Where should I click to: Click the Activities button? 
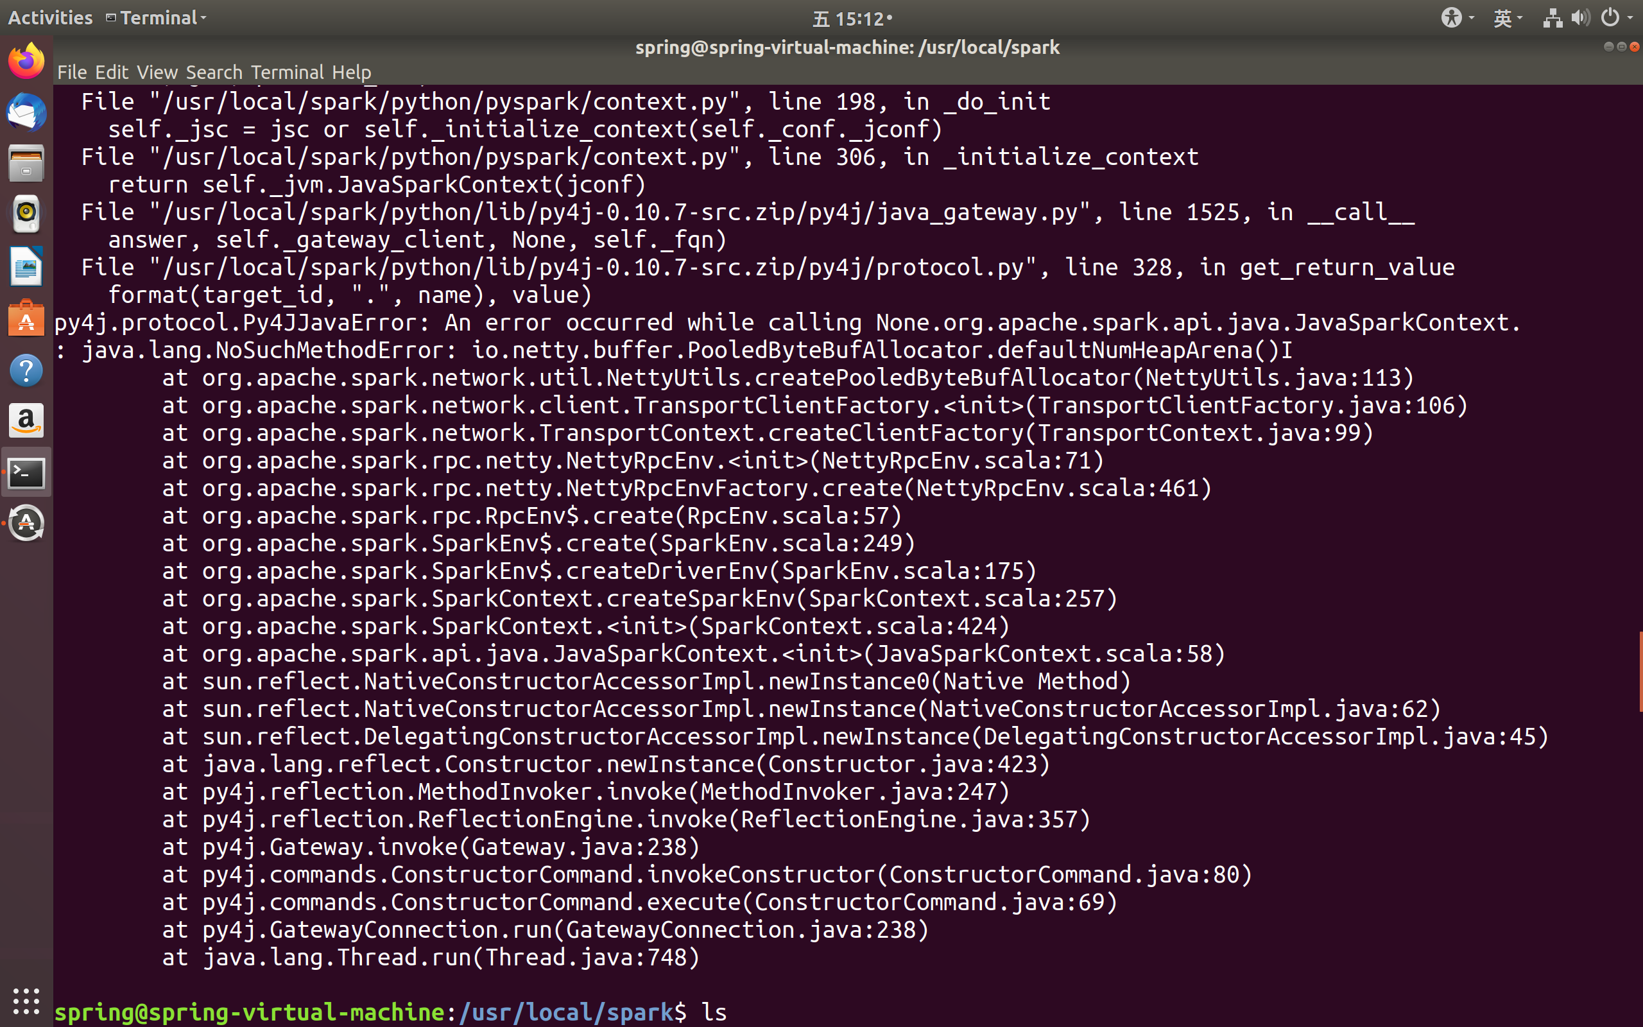click(50, 18)
